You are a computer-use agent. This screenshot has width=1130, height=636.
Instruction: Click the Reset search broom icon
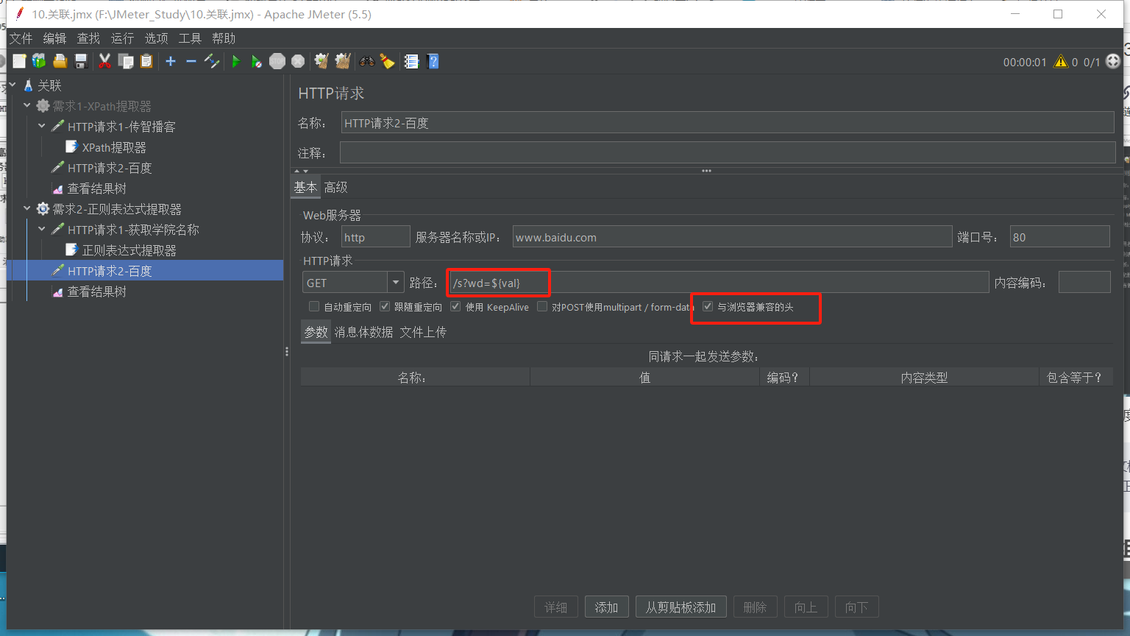(x=387, y=61)
